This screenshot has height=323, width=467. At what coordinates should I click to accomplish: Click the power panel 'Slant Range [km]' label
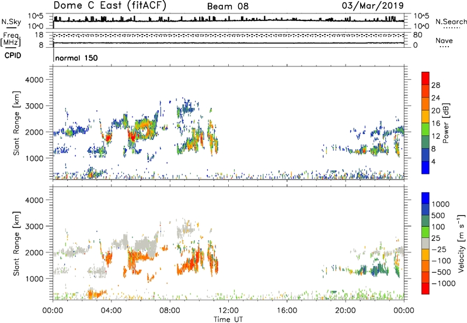[16, 123]
